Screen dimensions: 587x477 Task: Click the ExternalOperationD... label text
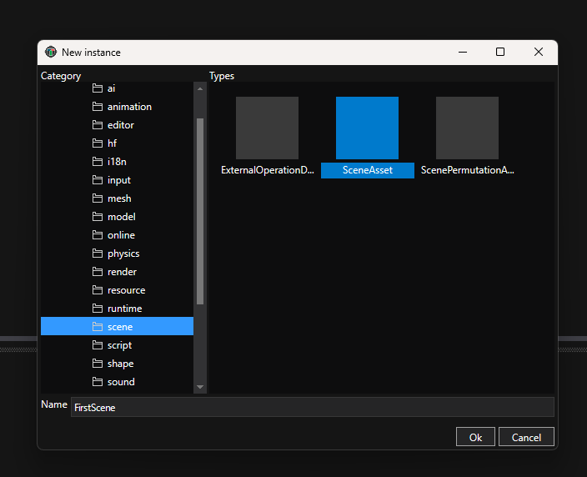click(268, 170)
